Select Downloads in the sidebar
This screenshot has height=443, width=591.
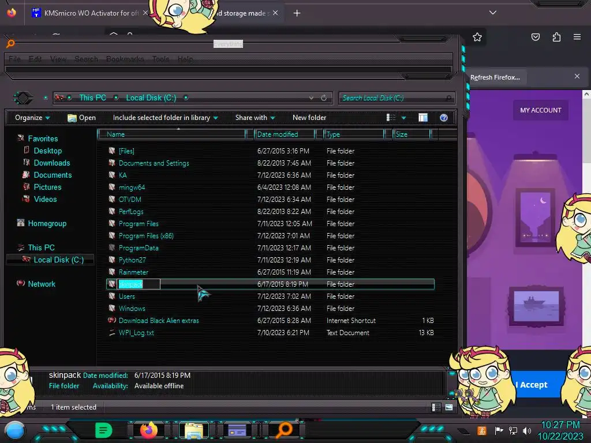(51, 163)
